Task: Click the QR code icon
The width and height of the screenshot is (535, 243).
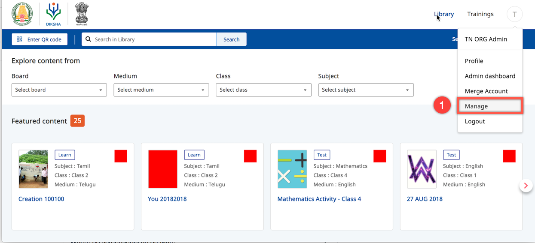Action: pos(20,39)
